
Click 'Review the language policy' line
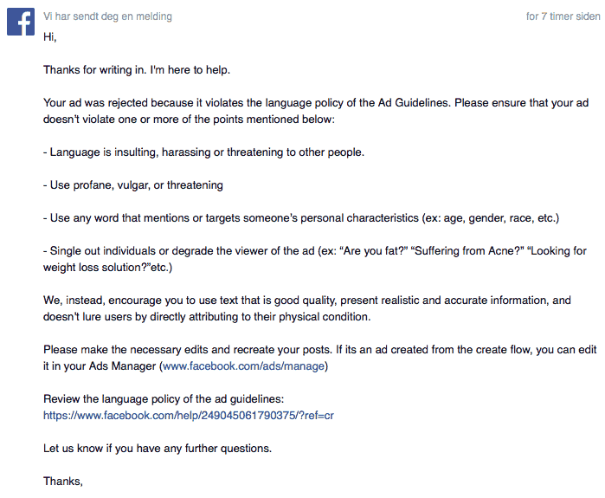tap(163, 398)
